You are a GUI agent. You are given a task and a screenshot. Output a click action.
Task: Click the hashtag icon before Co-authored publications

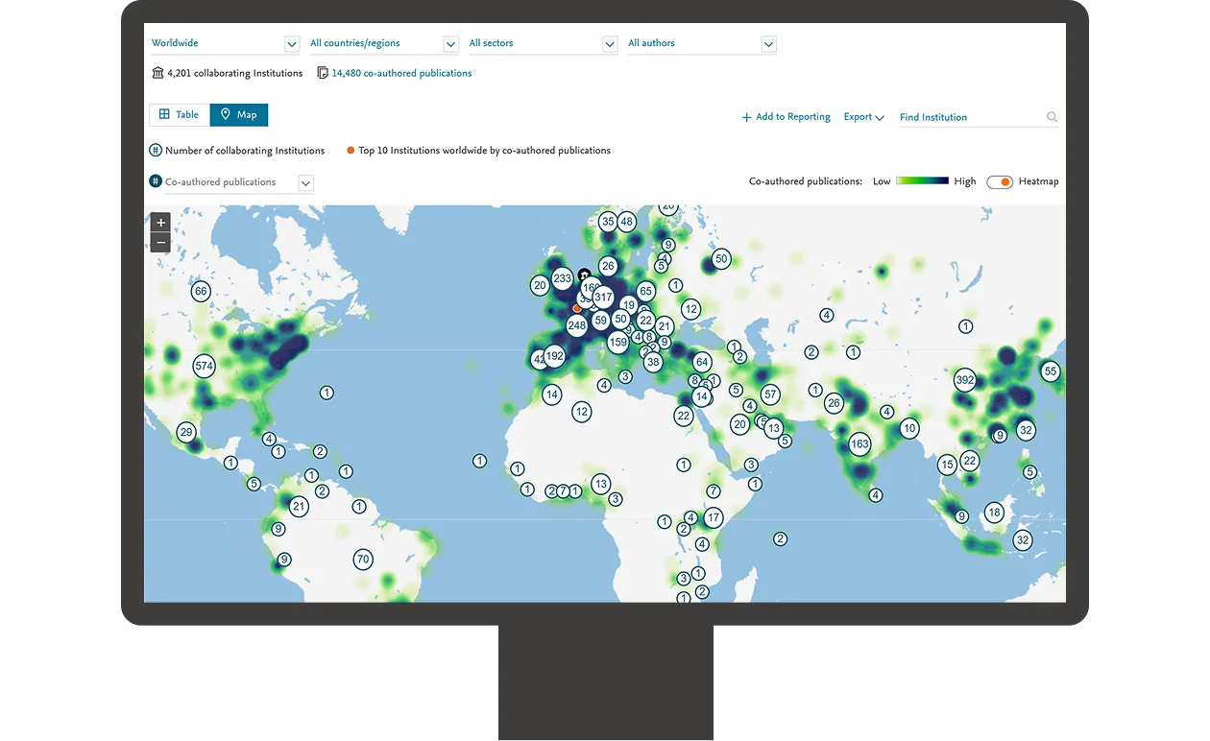click(156, 180)
